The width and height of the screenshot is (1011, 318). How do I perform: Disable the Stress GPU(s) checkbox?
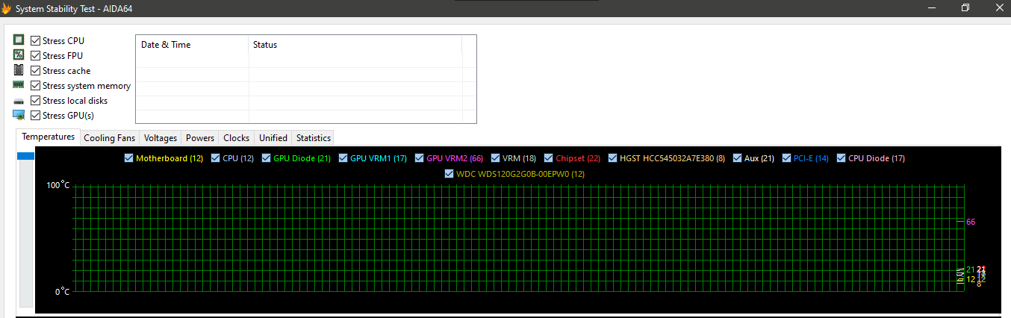35,115
